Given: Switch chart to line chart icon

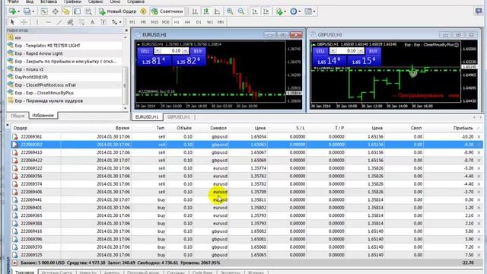Looking at the screenshot, I should coord(217,11).
